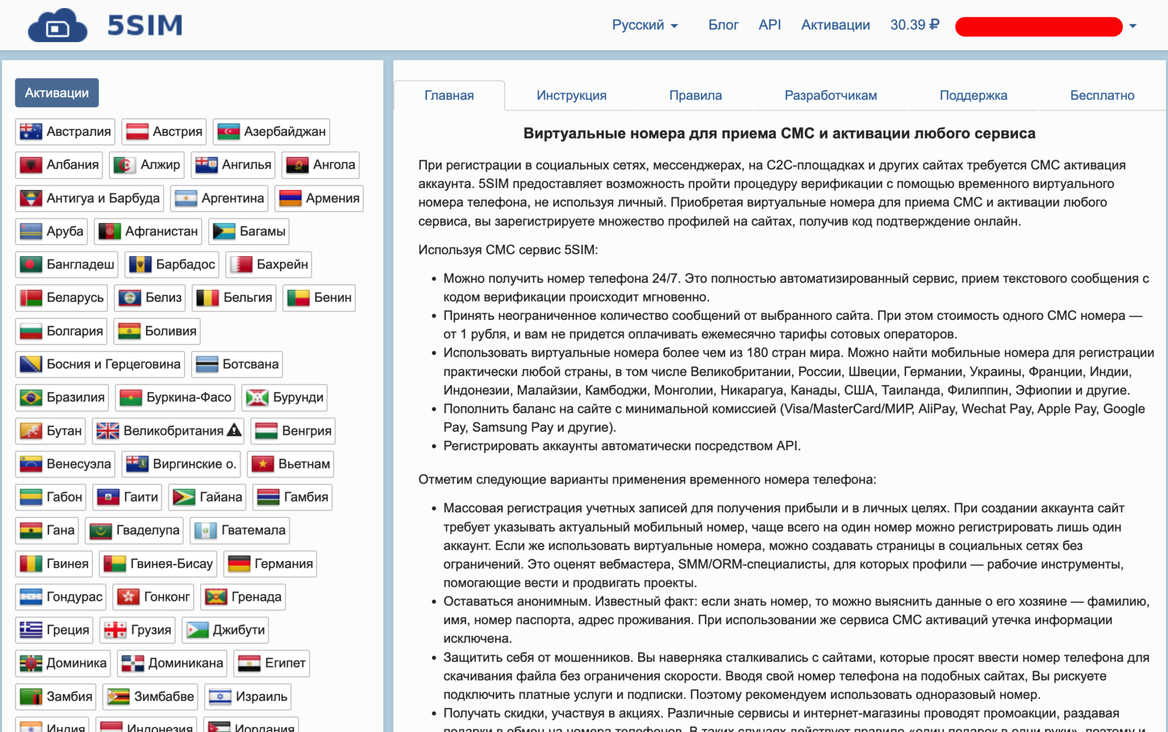Click the Brazil flag icon
The image size is (1168, 732).
tap(30, 397)
